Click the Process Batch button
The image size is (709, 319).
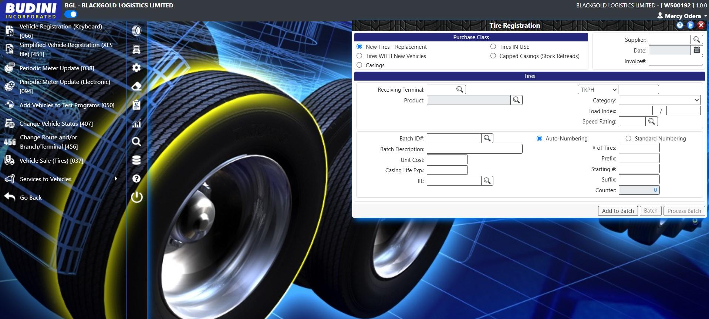(x=684, y=211)
